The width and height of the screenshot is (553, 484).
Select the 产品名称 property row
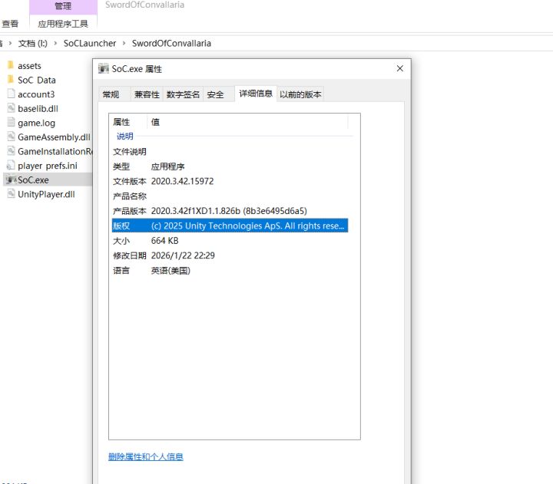[x=230, y=196]
